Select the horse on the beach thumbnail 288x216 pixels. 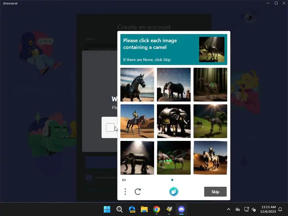[137, 85]
